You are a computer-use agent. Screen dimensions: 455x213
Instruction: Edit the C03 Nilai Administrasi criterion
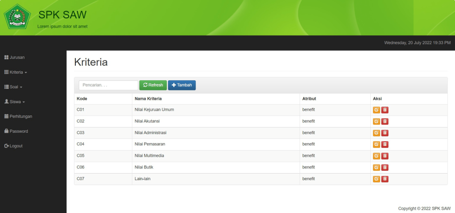pos(376,133)
